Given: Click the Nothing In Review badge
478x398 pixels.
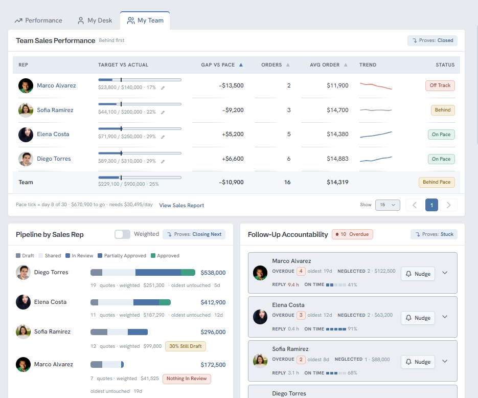Looking at the screenshot, I should (x=187, y=379).
